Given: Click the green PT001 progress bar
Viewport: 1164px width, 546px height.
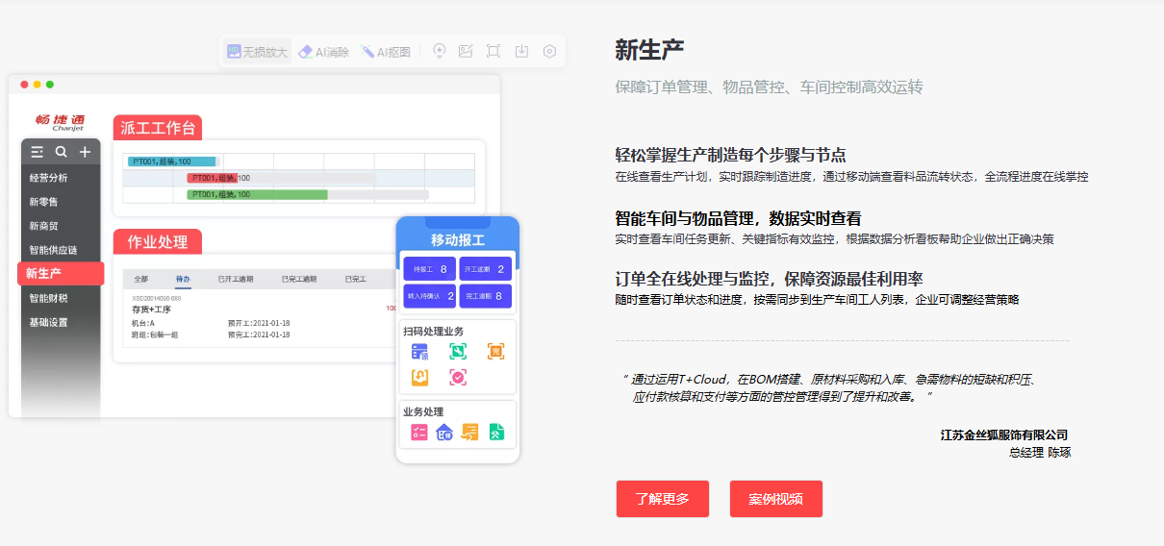Looking at the screenshot, I should 257,194.
